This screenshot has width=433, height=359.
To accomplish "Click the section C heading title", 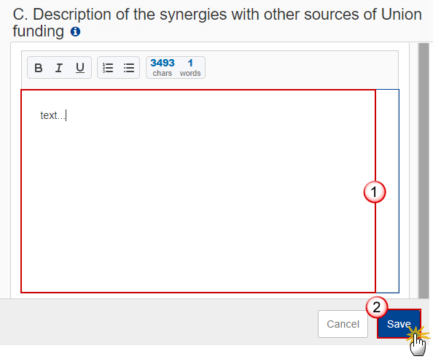I will pos(217,23).
